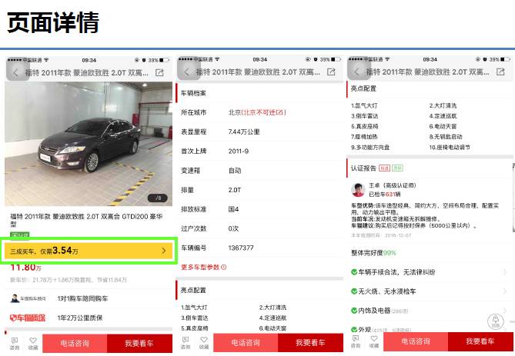Tap red 标准 tag next to 认证报告
The height and width of the screenshot is (356, 515).
[384, 168]
